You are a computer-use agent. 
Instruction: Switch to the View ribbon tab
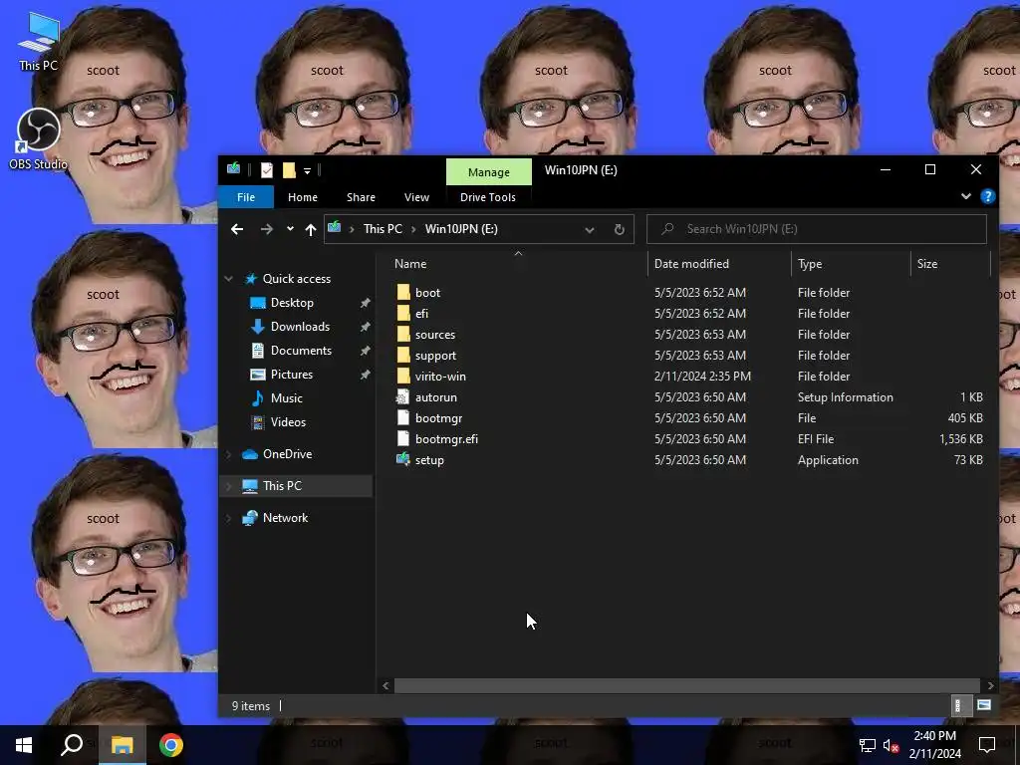[416, 197]
